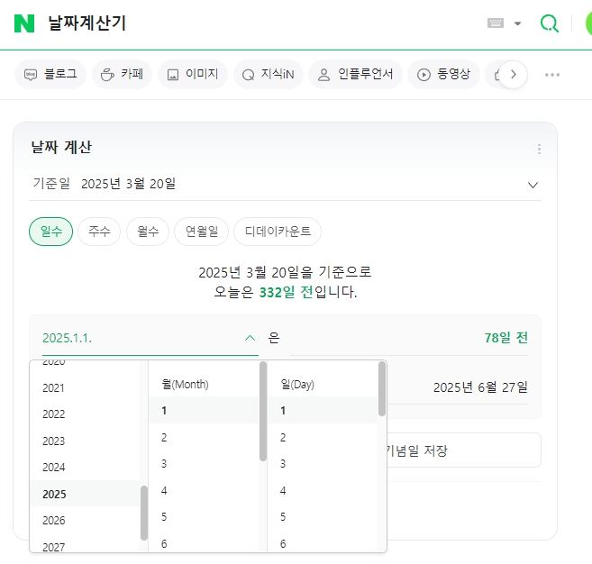Click the day list scrollbar thumb
The image size is (592, 564).
[382, 389]
